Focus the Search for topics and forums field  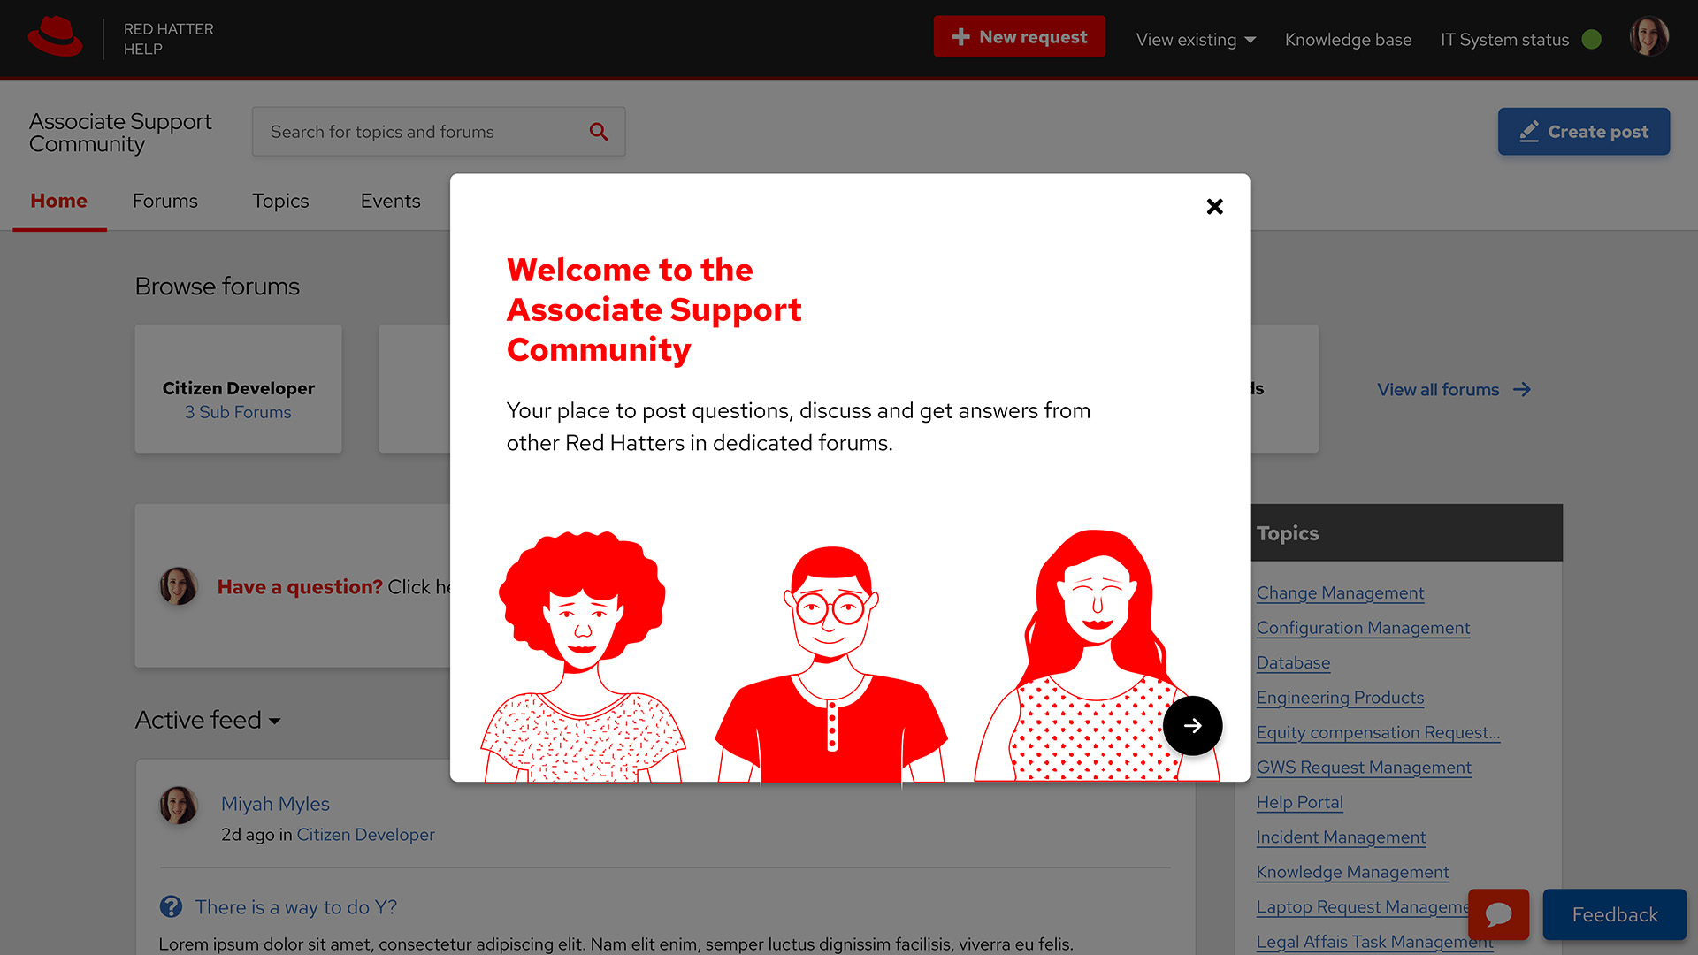(439, 132)
